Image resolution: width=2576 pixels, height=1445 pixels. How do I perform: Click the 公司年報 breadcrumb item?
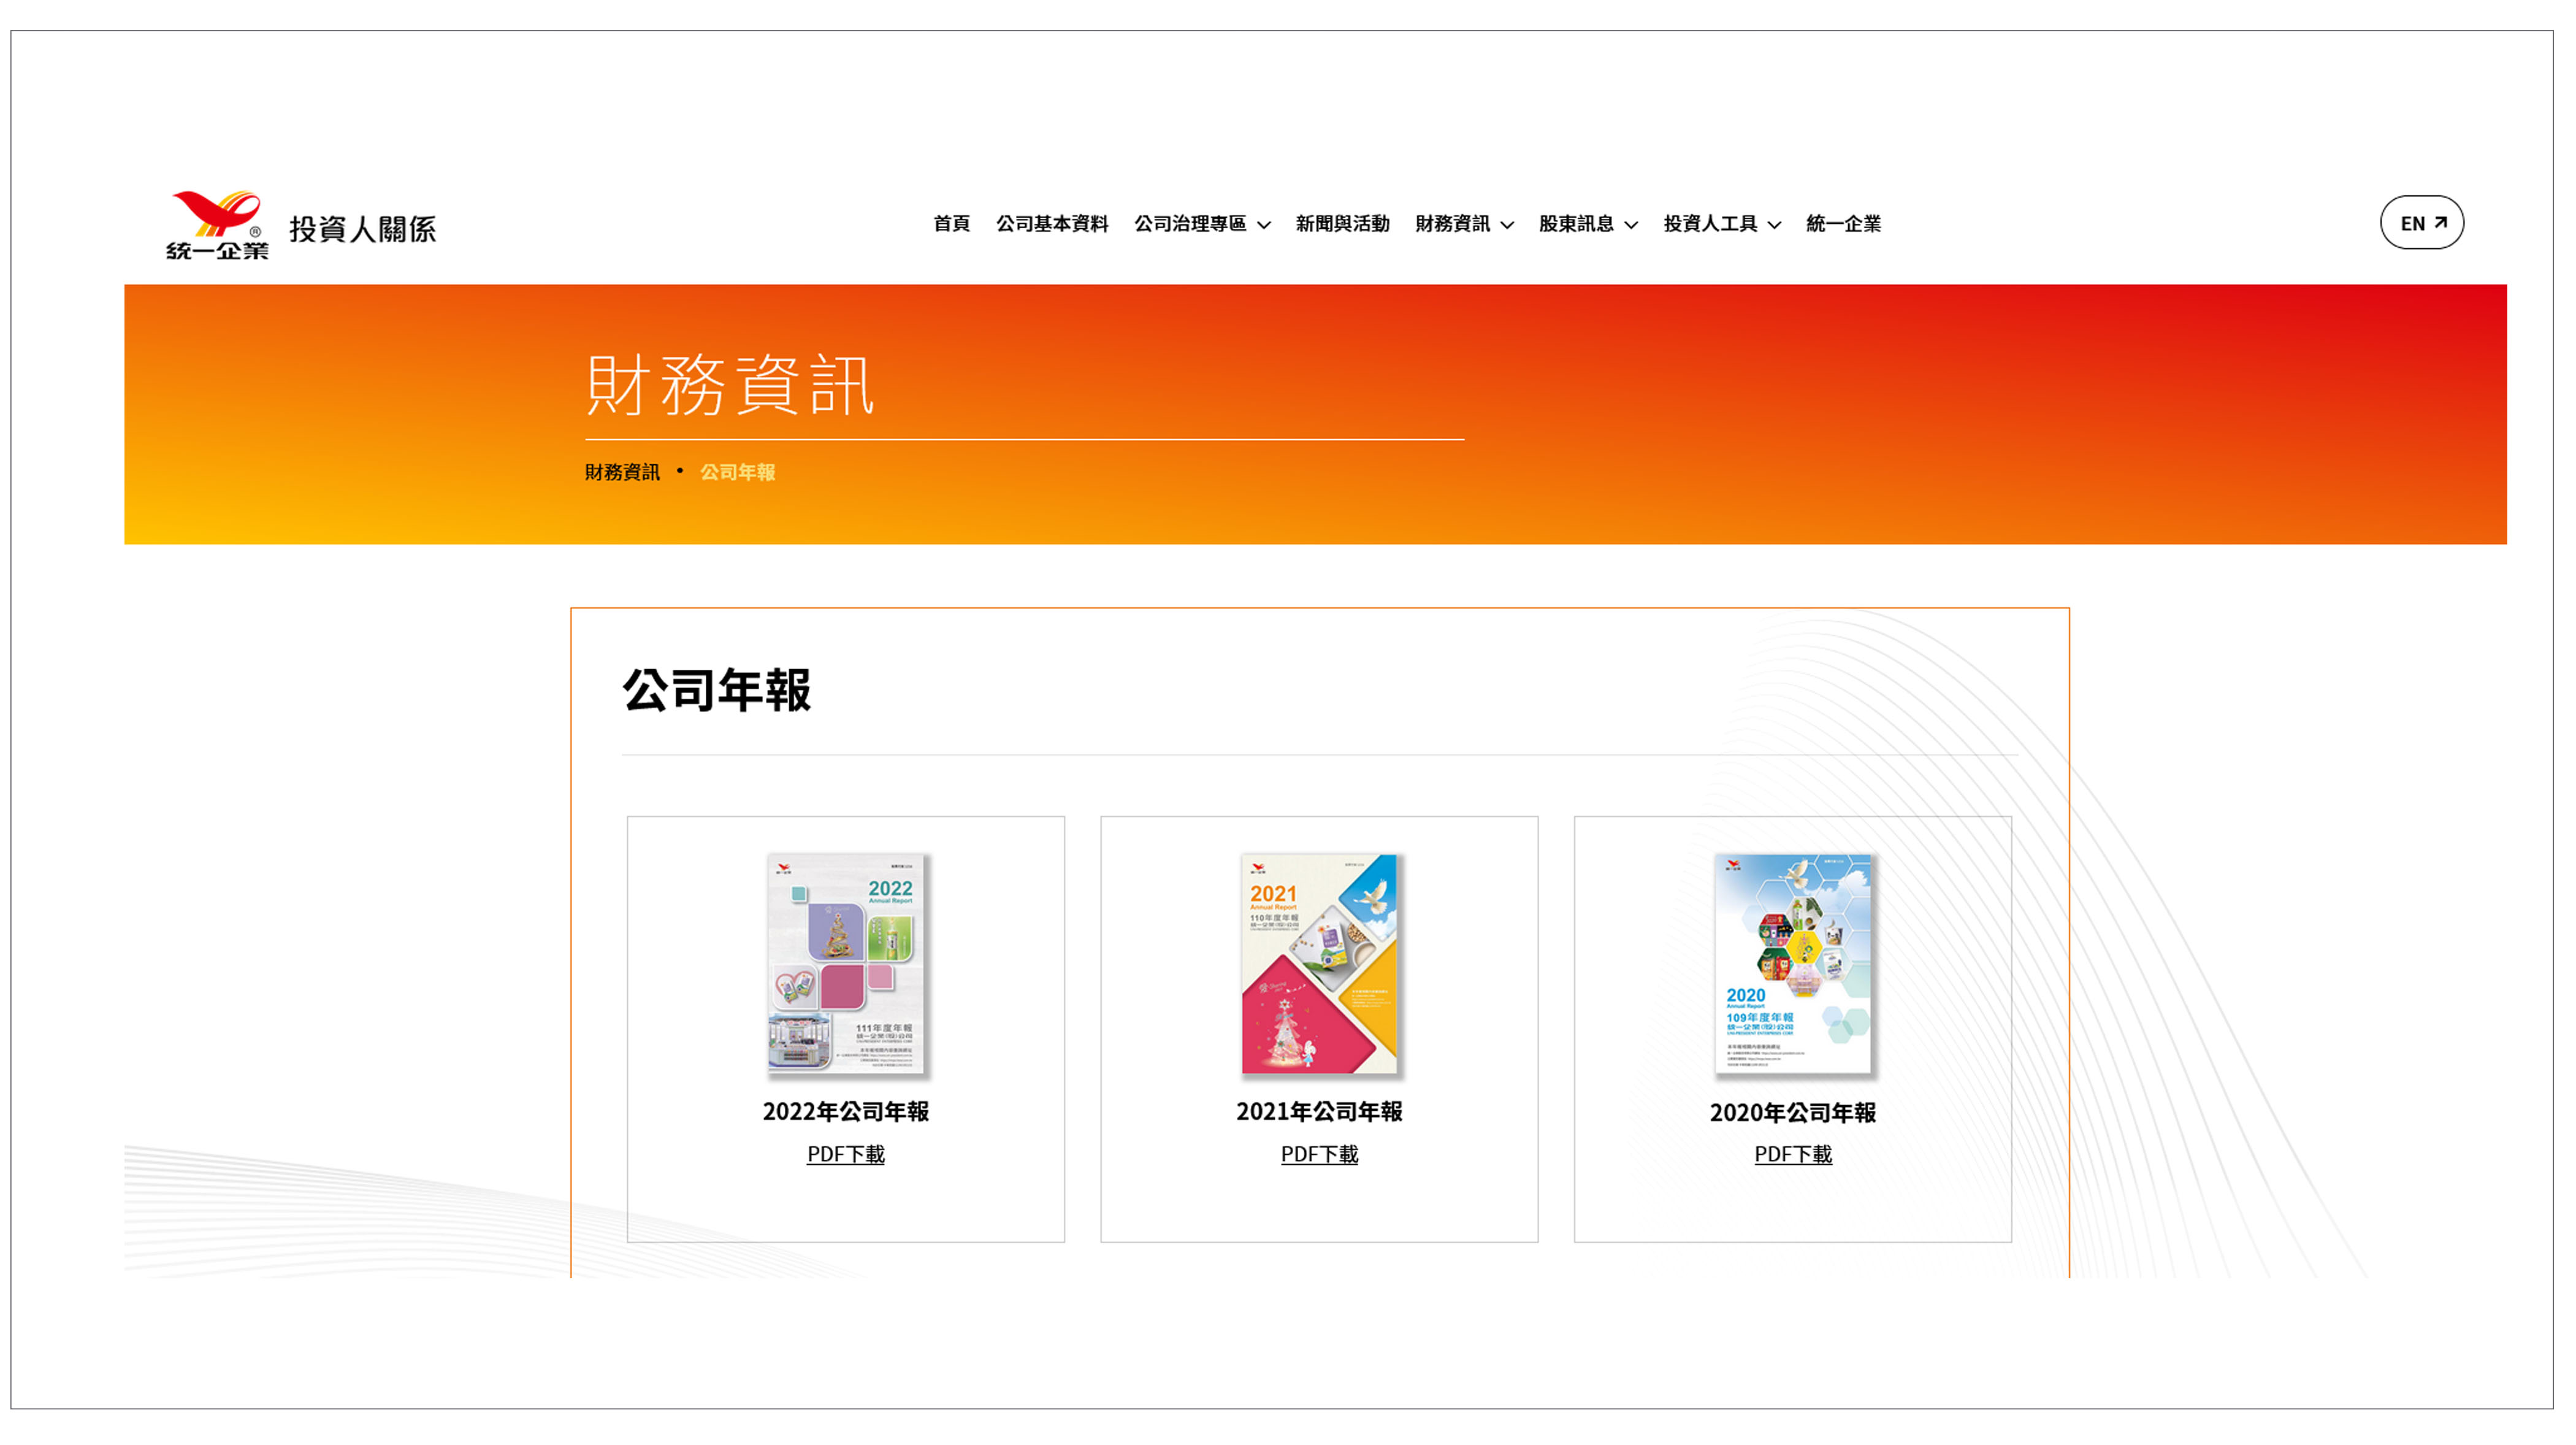click(x=739, y=472)
